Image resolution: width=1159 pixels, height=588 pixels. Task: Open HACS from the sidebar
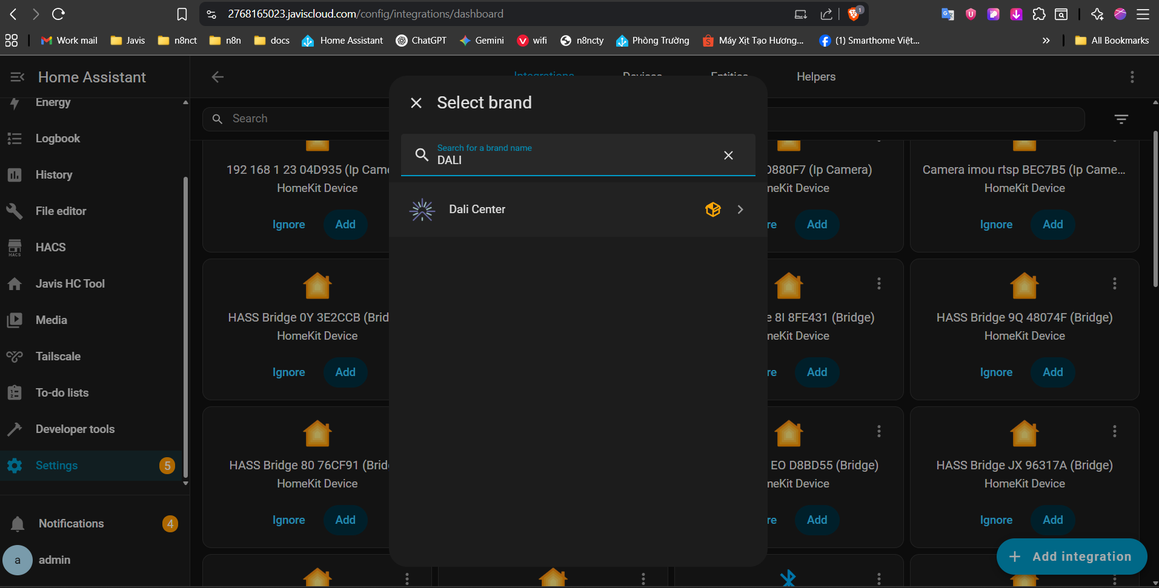(50, 247)
